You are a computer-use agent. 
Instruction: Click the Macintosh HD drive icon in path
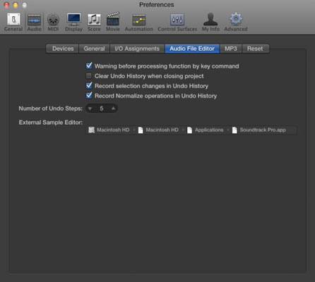(91, 130)
